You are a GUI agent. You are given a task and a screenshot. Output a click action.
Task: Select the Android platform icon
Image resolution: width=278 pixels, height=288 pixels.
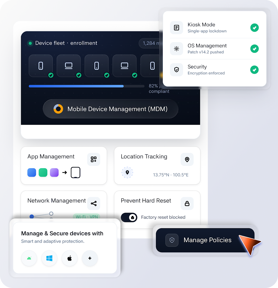click(29, 258)
